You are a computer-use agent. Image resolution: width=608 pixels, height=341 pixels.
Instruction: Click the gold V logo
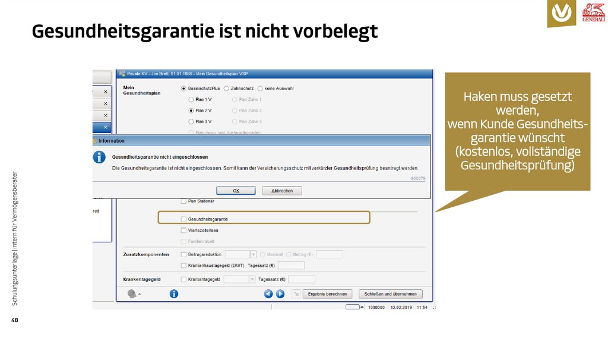(x=562, y=13)
